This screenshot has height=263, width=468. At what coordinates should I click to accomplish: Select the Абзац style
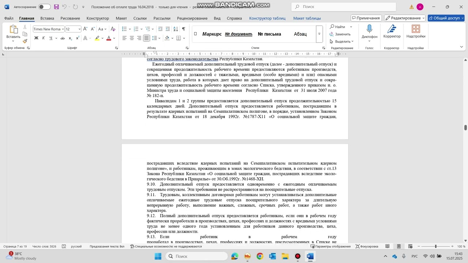pos(300,34)
